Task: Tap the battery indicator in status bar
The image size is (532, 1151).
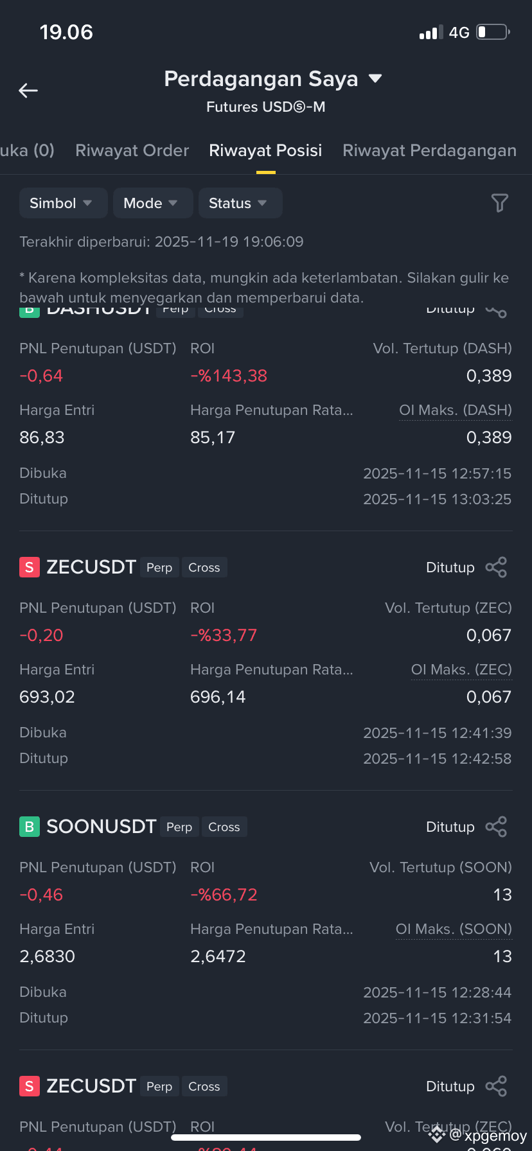Action: pos(493,32)
